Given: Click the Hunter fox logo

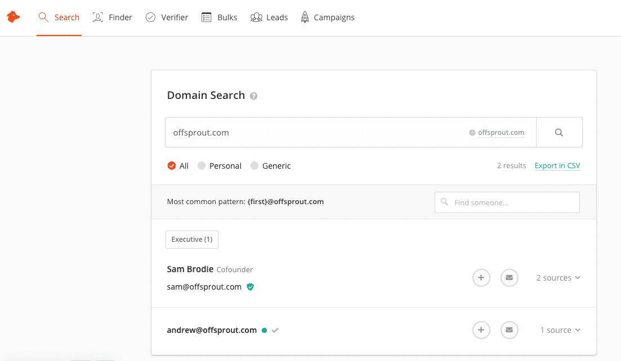Looking at the screenshot, I should pos(14,17).
